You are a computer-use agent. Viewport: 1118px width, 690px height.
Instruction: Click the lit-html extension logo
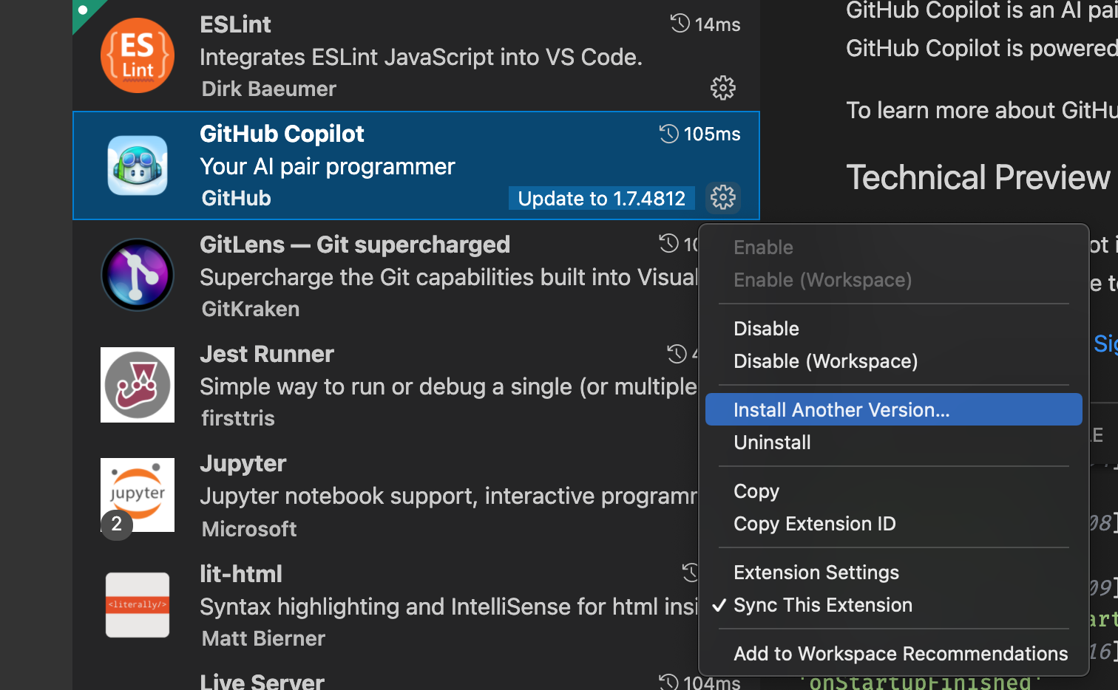[138, 605]
